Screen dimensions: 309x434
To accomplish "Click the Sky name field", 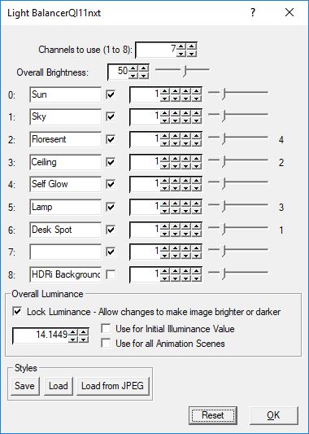I will [65, 116].
